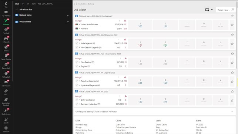This screenshot has width=238, height=134.
Task: Open Parimatch app footer link
Action: pyautogui.click(x=81, y=125)
